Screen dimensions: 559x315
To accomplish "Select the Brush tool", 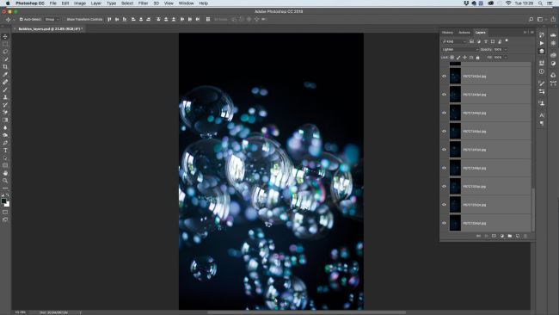I will (x=5, y=90).
